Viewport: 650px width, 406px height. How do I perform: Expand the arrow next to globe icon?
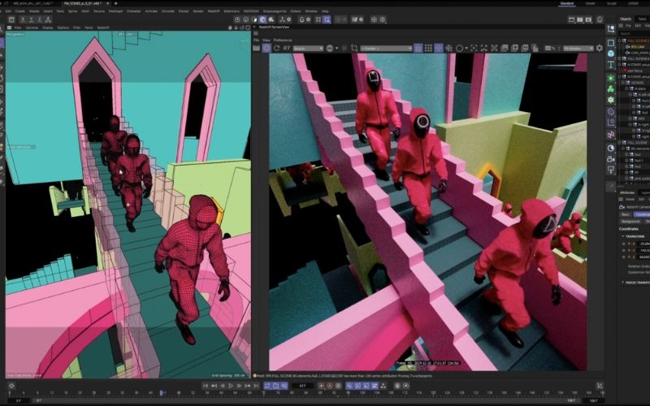point(336,49)
